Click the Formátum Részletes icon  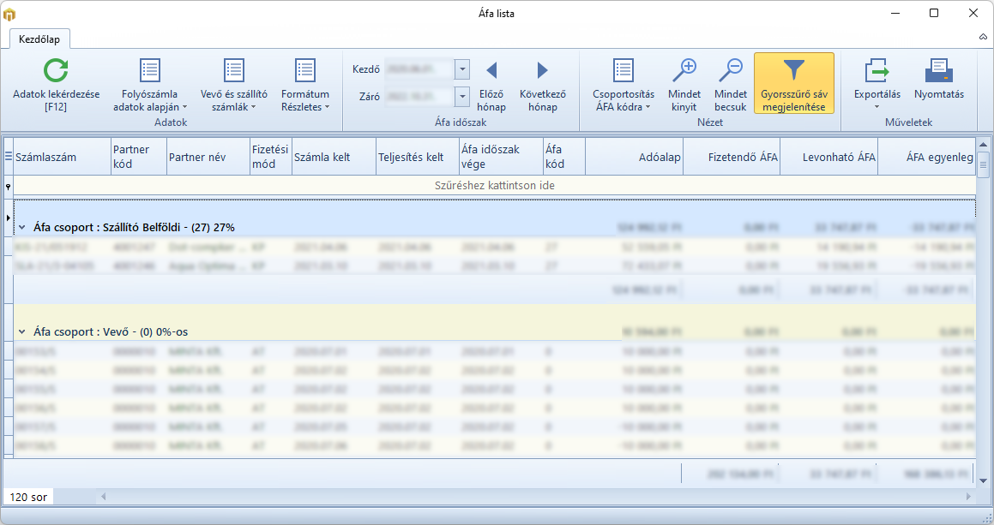[x=304, y=71]
